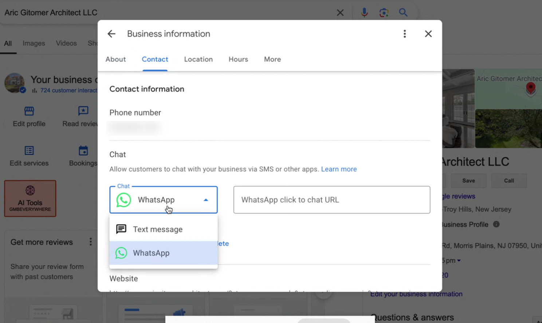Image resolution: width=542 pixels, height=323 pixels.
Task: Open the business interior photo thumbnail
Action: [458, 109]
